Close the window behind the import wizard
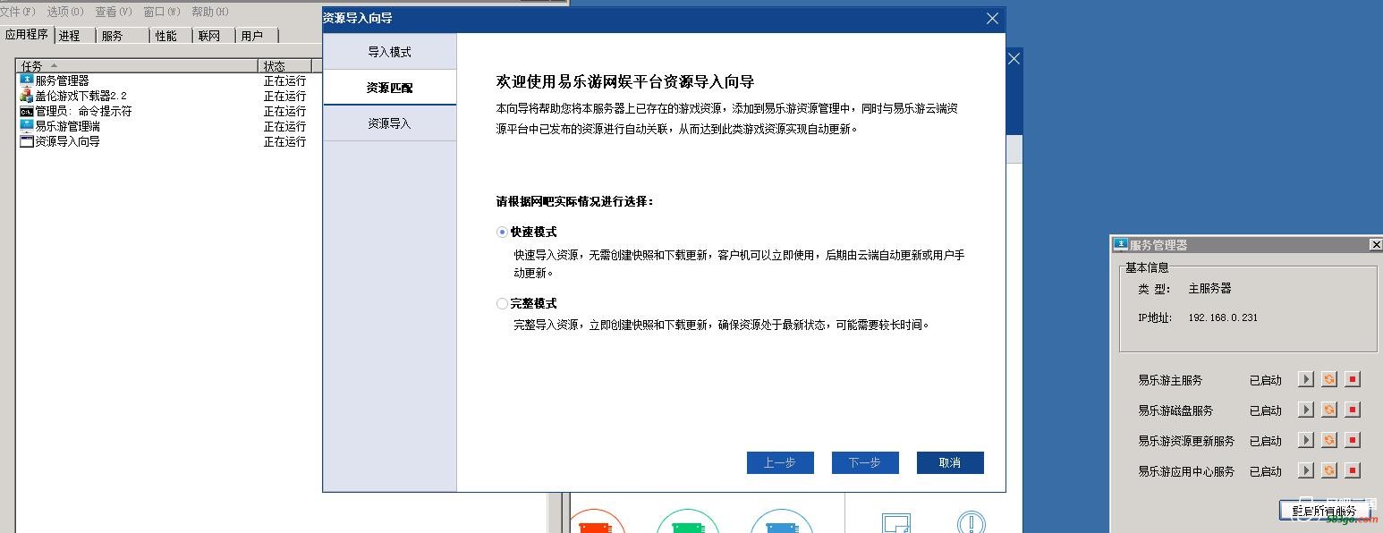 coord(1014,59)
